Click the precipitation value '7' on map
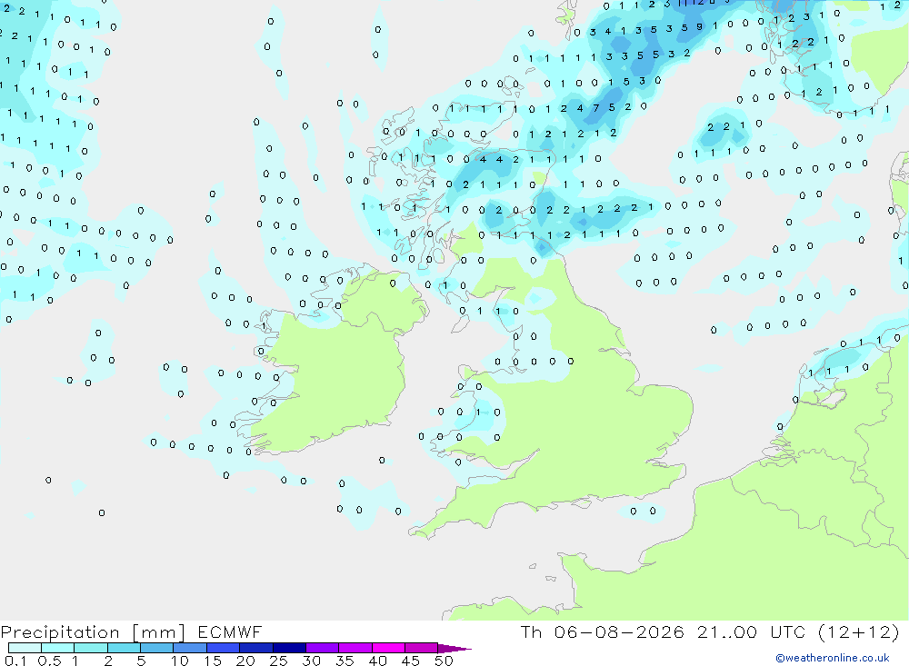This screenshot has height=666, width=909. click(x=596, y=108)
